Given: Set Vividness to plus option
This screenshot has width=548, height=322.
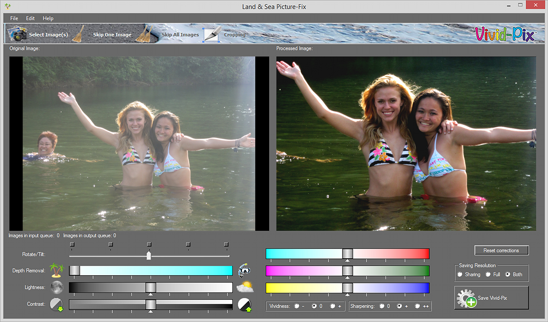Looking at the screenshot, I should [333, 306].
